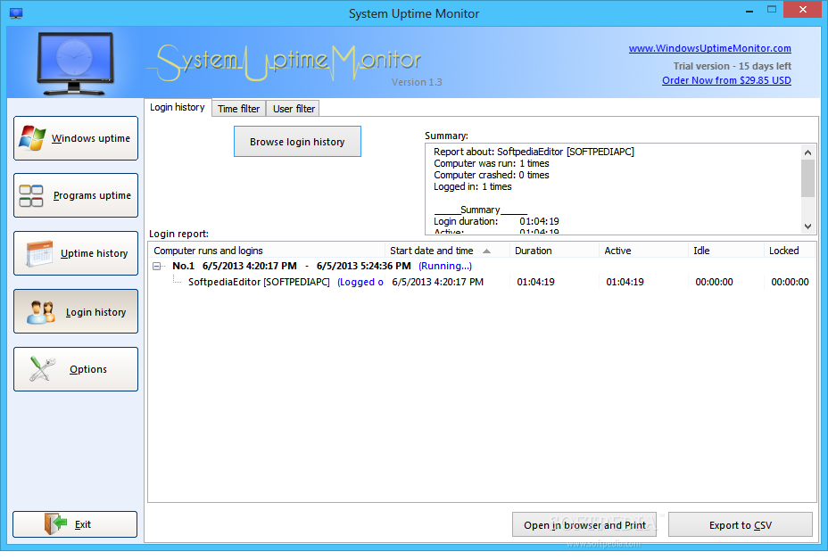
Task: Click the large monitor clock logo
Action: 75,63
